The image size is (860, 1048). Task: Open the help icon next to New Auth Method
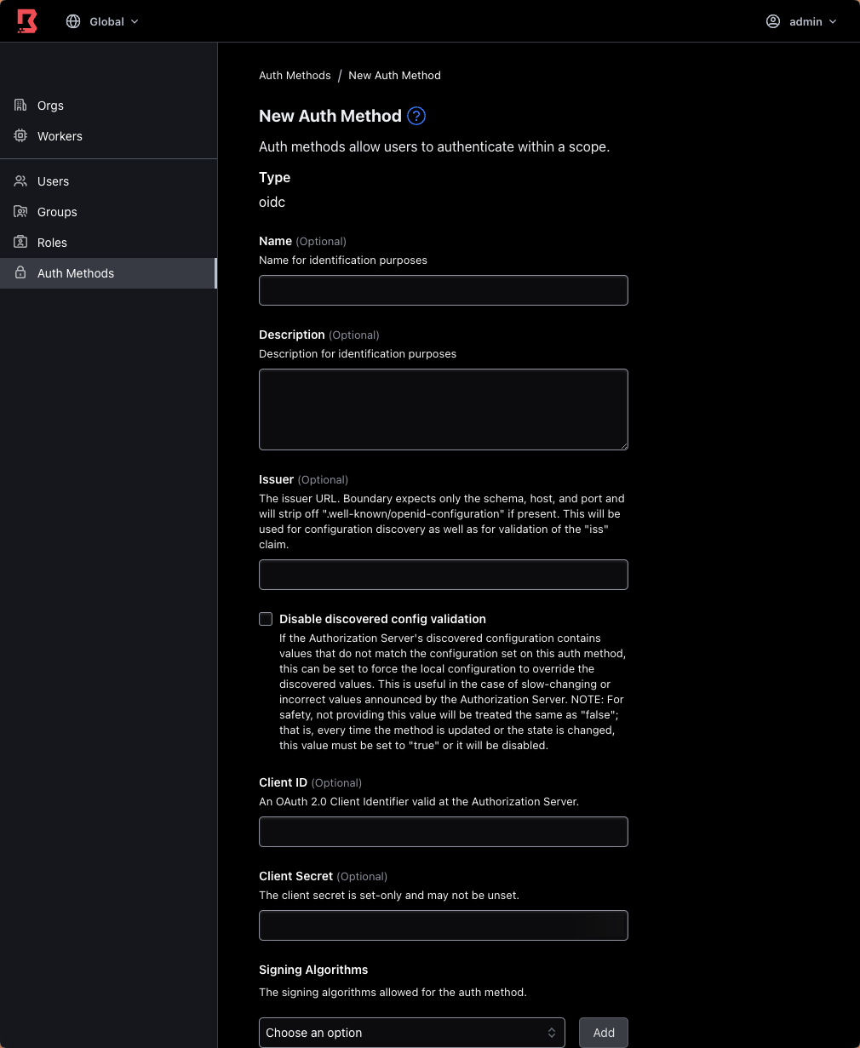416,116
